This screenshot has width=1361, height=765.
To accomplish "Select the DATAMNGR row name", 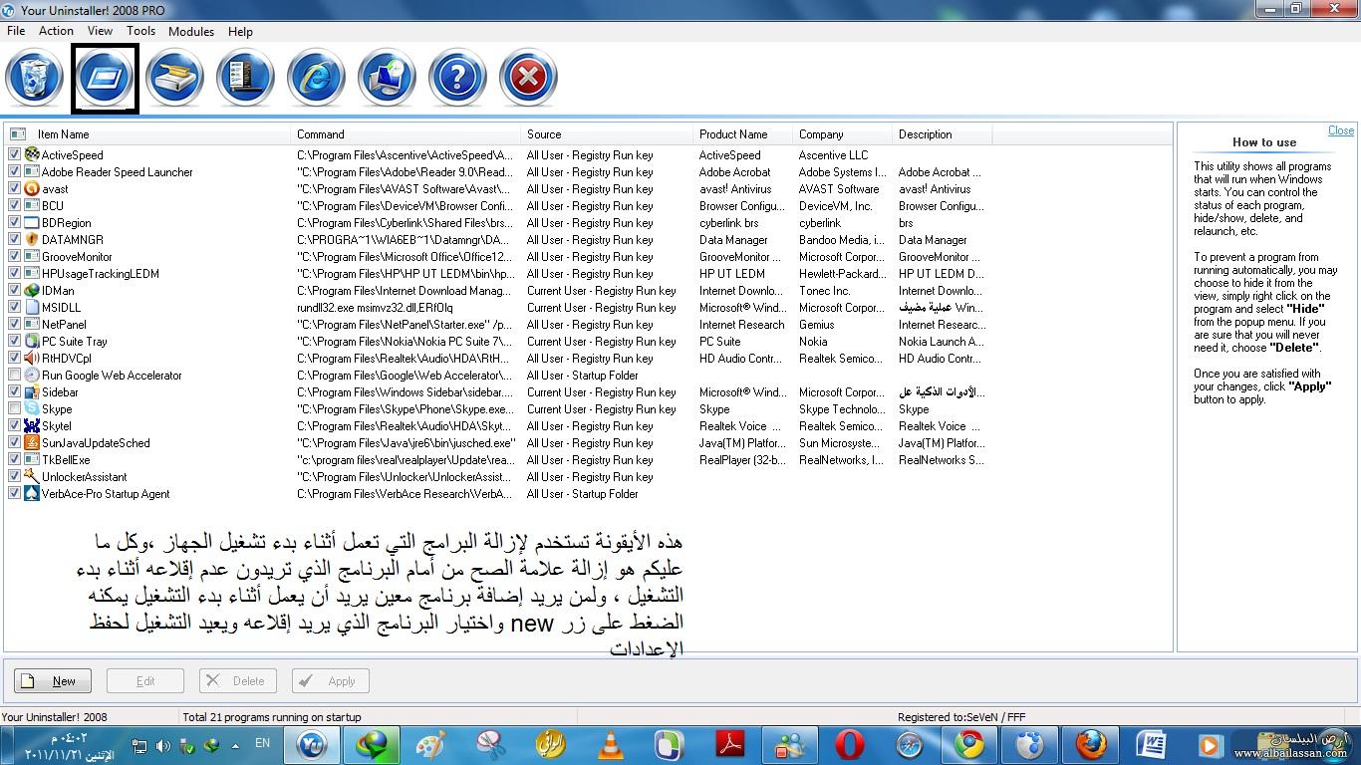I will tap(73, 239).
